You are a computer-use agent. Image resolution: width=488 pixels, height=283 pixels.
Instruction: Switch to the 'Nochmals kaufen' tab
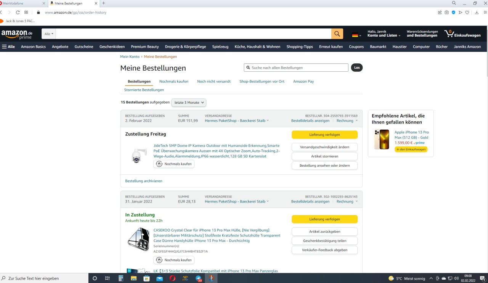[x=174, y=81]
